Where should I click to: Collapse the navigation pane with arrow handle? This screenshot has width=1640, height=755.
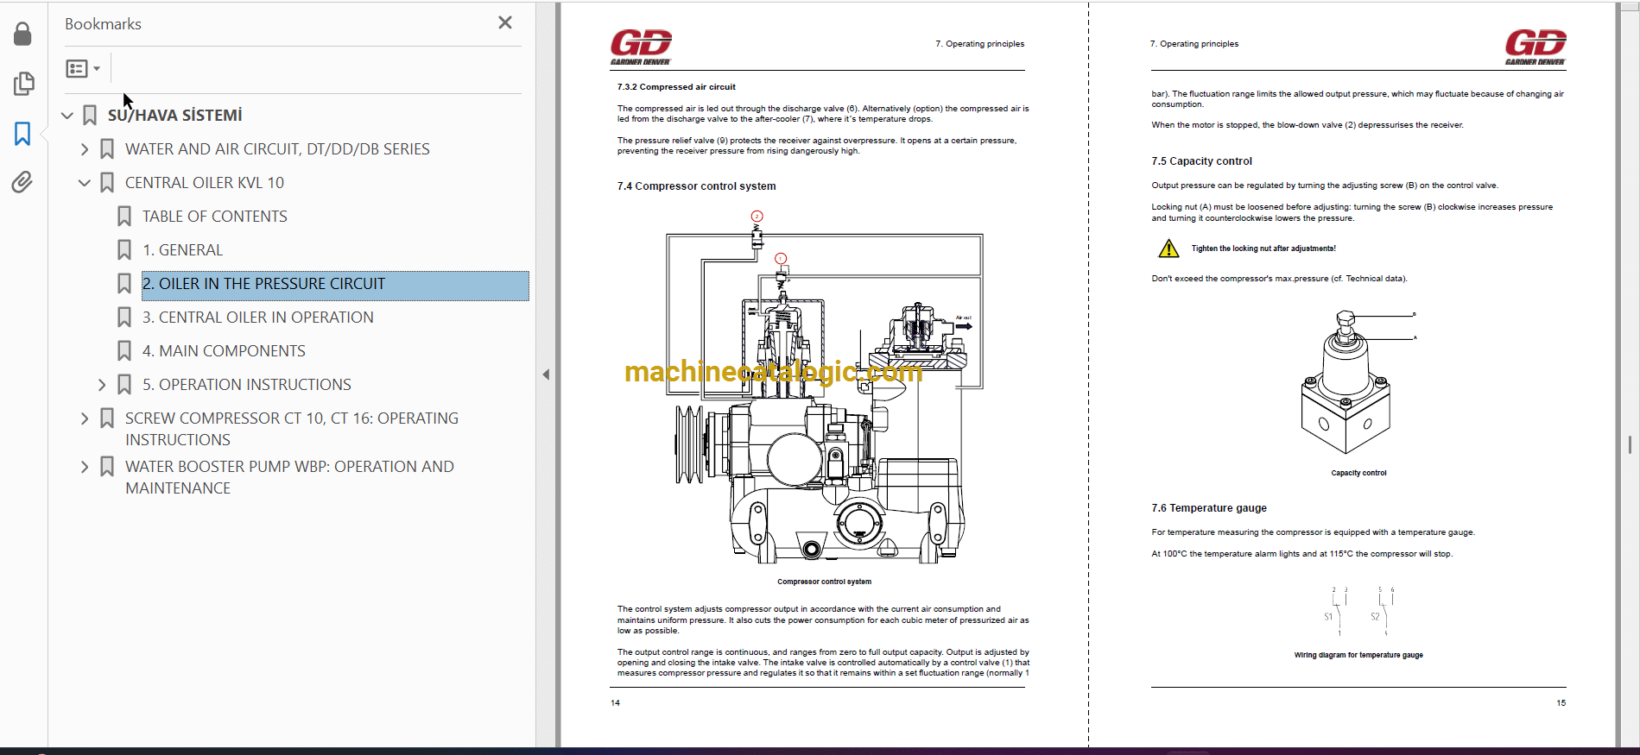point(546,374)
